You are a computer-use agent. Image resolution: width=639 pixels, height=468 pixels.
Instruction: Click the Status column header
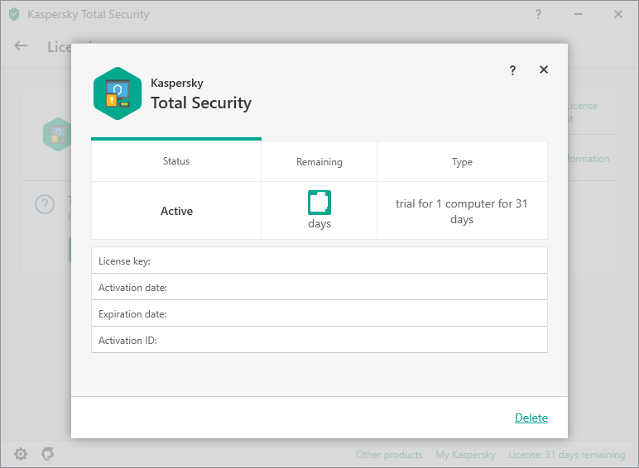[176, 160]
